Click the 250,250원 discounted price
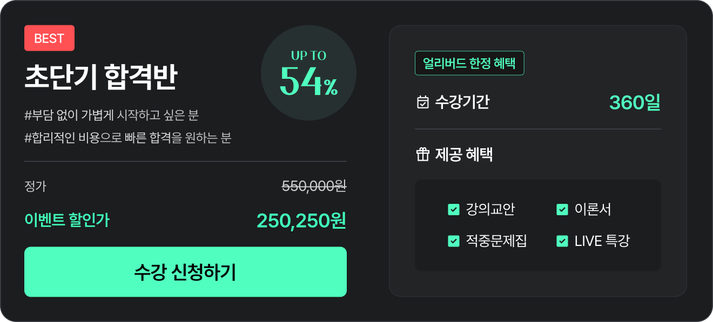The width and height of the screenshot is (713, 322). point(301,221)
